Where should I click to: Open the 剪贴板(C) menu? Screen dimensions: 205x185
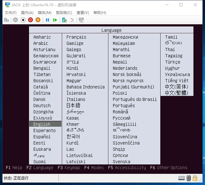[64, 13]
